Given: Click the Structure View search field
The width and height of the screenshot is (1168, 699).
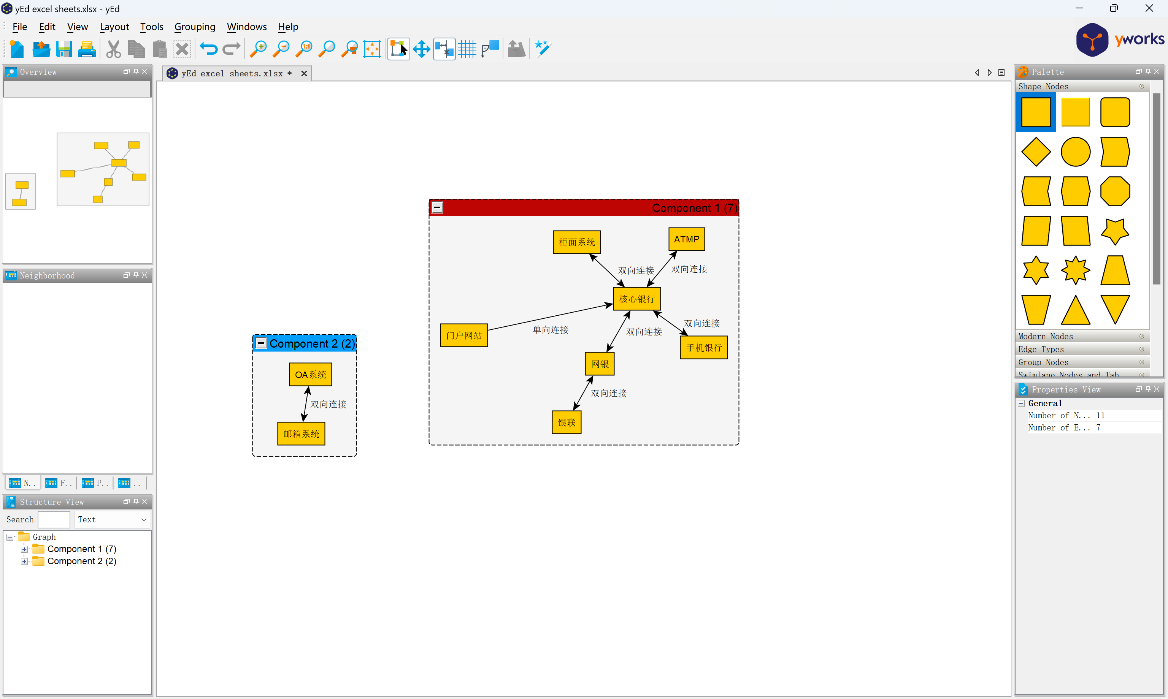Looking at the screenshot, I should point(54,520).
